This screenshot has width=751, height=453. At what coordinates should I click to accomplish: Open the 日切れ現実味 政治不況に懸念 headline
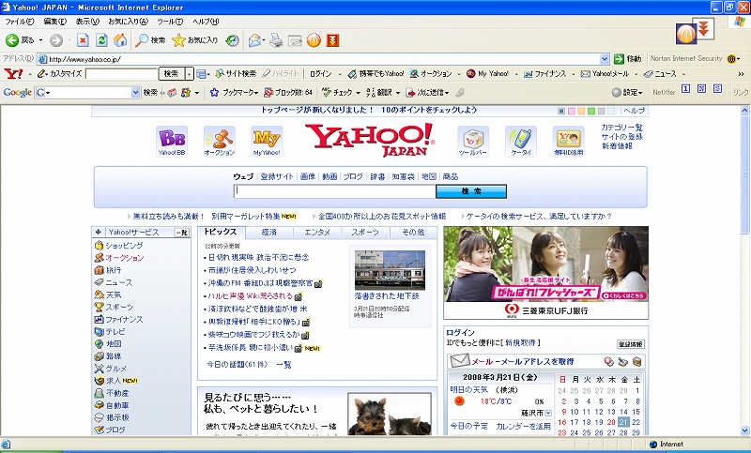click(x=259, y=257)
